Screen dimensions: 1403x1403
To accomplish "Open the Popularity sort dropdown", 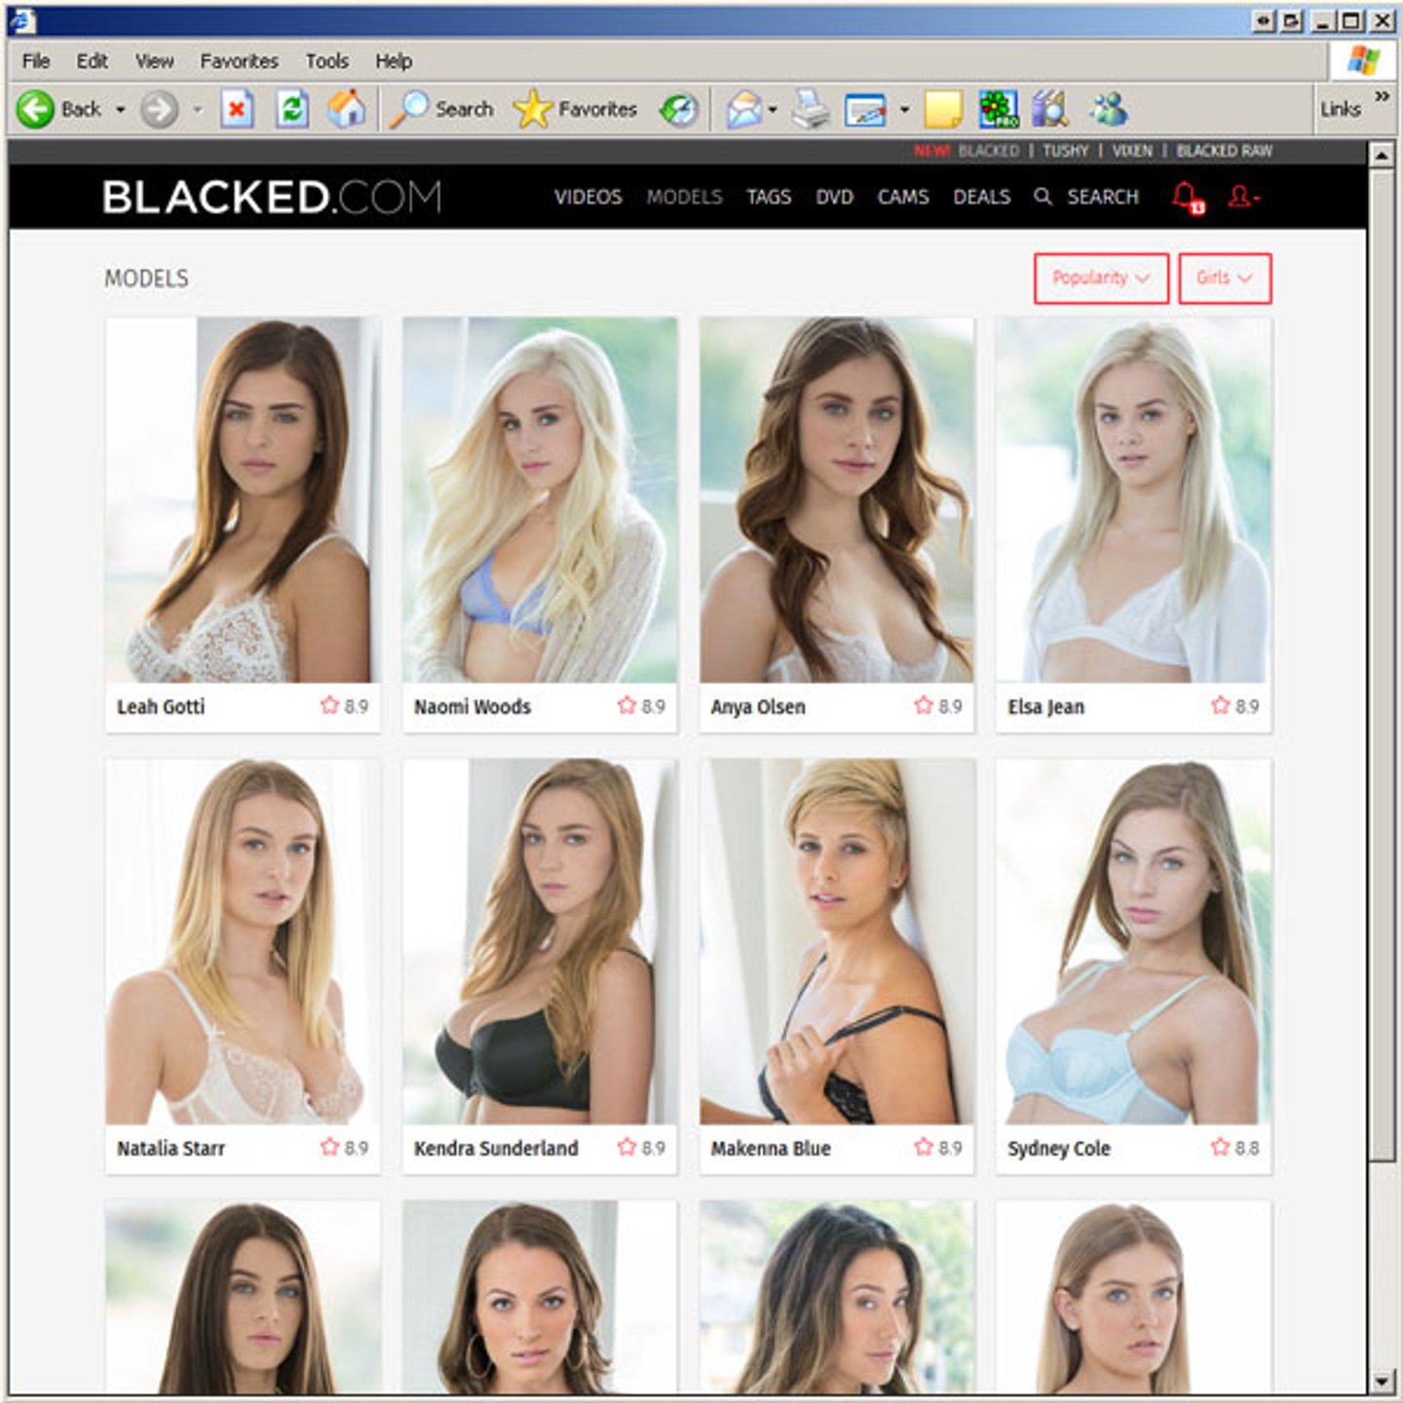I will tap(1100, 279).
